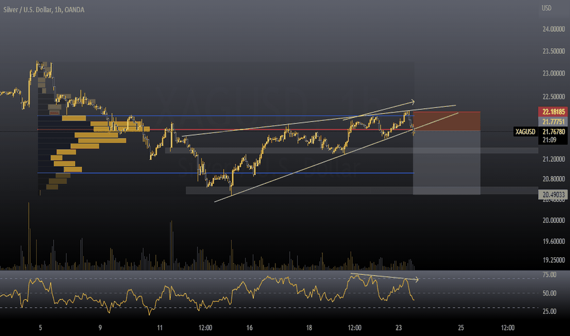Viewport: 570px width, 336px height.
Task: Click the Silver / U.S. Dollar chart title
Action: tap(43, 10)
